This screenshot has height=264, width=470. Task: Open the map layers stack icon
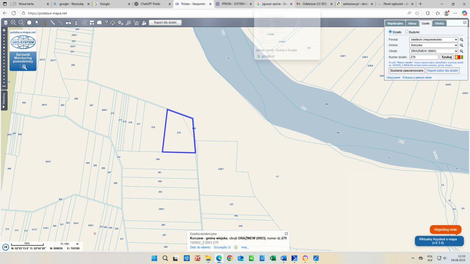point(6,23)
